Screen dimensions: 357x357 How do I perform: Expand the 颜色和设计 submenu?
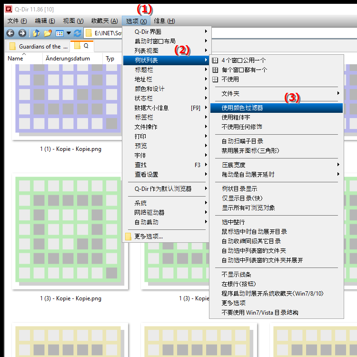[166, 89]
